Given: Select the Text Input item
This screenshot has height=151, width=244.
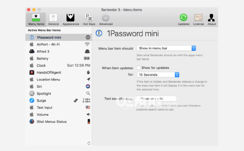Looking at the screenshot, I should 59,107.
